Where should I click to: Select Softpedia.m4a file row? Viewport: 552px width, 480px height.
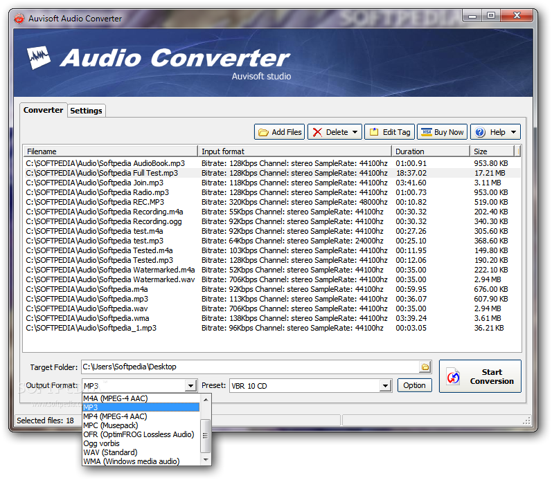(x=271, y=289)
